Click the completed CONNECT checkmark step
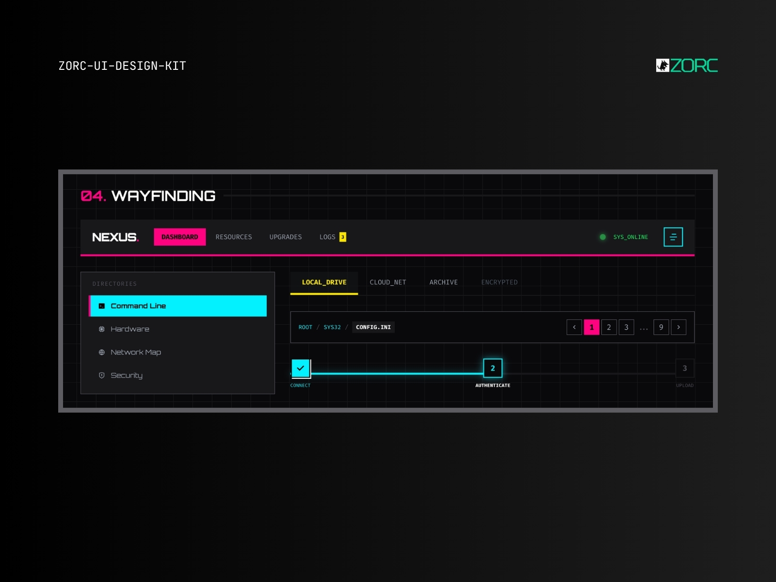The width and height of the screenshot is (776, 582). [301, 368]
